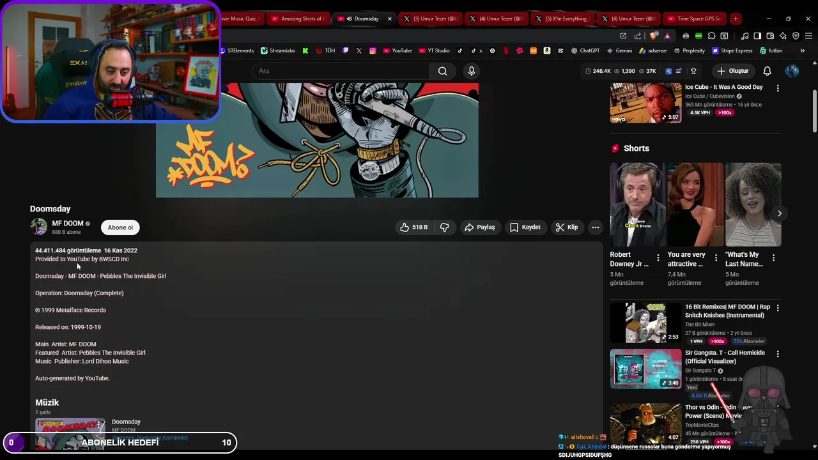Open the futbin bookmark
818x460 pixels.
click(x=770, y=50)
